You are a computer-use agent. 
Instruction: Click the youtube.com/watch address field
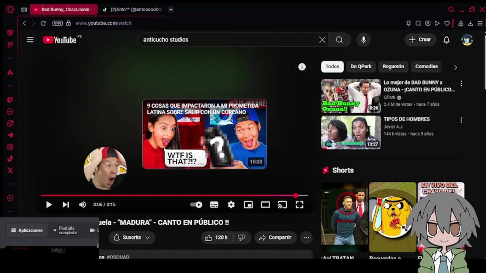(x=103, y=23)
